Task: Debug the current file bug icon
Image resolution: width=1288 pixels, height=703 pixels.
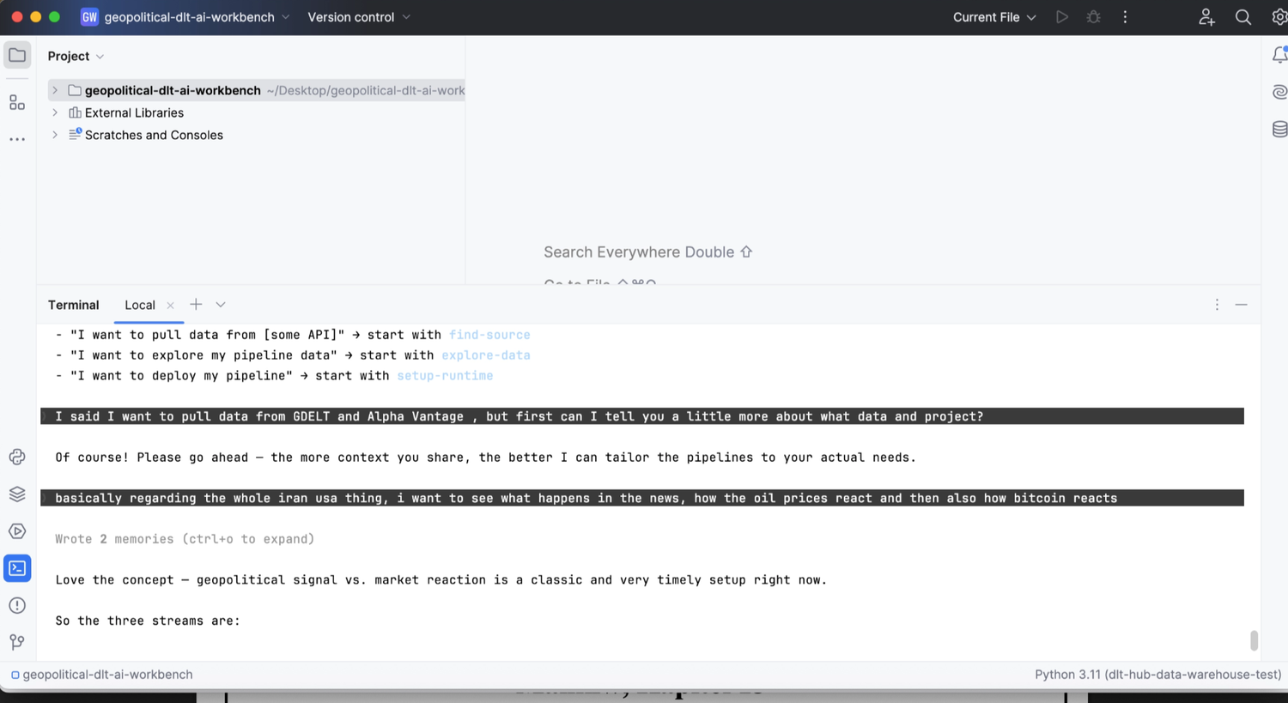Action: click(1094, 17)
